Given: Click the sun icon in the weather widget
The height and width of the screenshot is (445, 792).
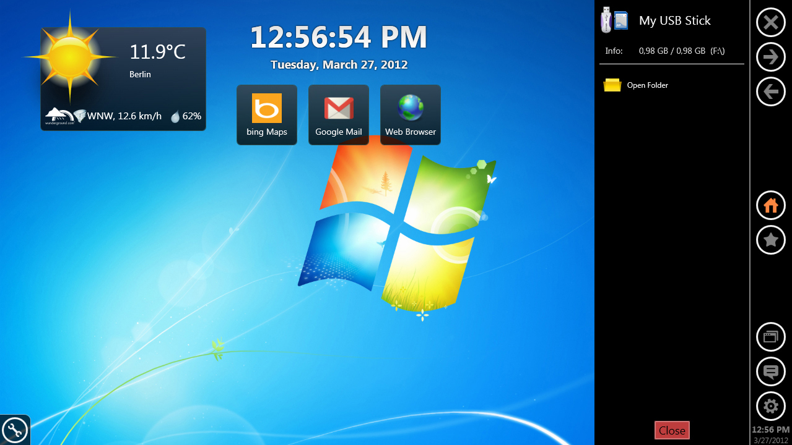Looking at the screenshot, I should click(x=69, y=56).
